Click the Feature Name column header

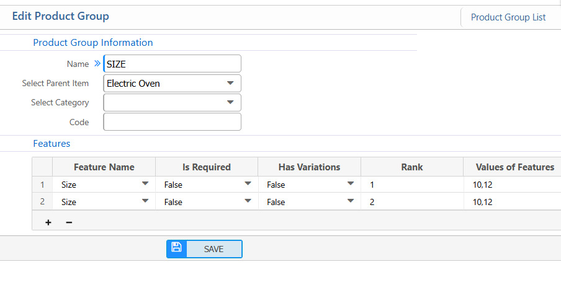(104, 167)
